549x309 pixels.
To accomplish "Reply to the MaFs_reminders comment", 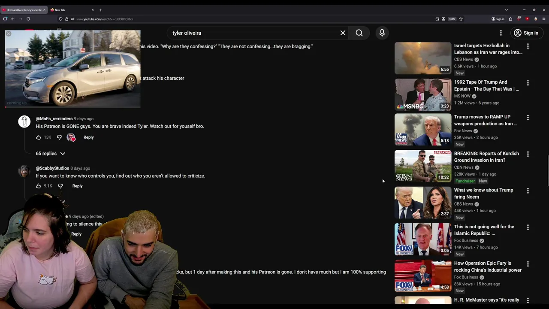I will point(88,137).
